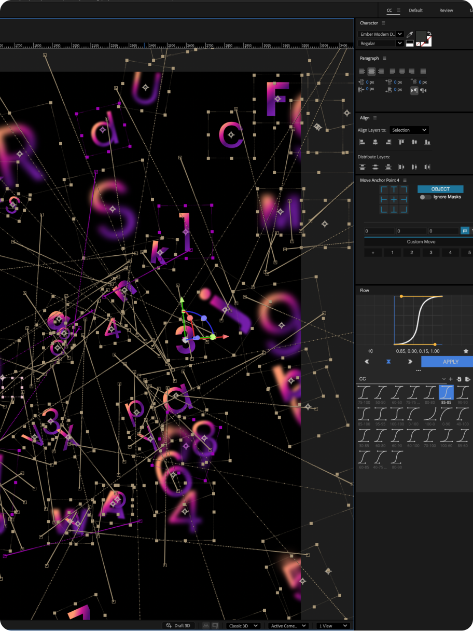Image resolution: width=473 pixels, height=631 pixels.
Task: Align layers to left edge
Action: pyautogui.click(x=362, y=142)
